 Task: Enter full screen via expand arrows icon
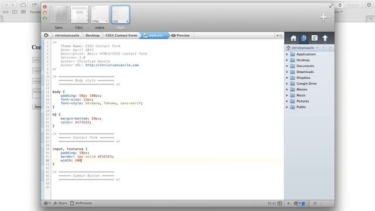tap(331, 6)
